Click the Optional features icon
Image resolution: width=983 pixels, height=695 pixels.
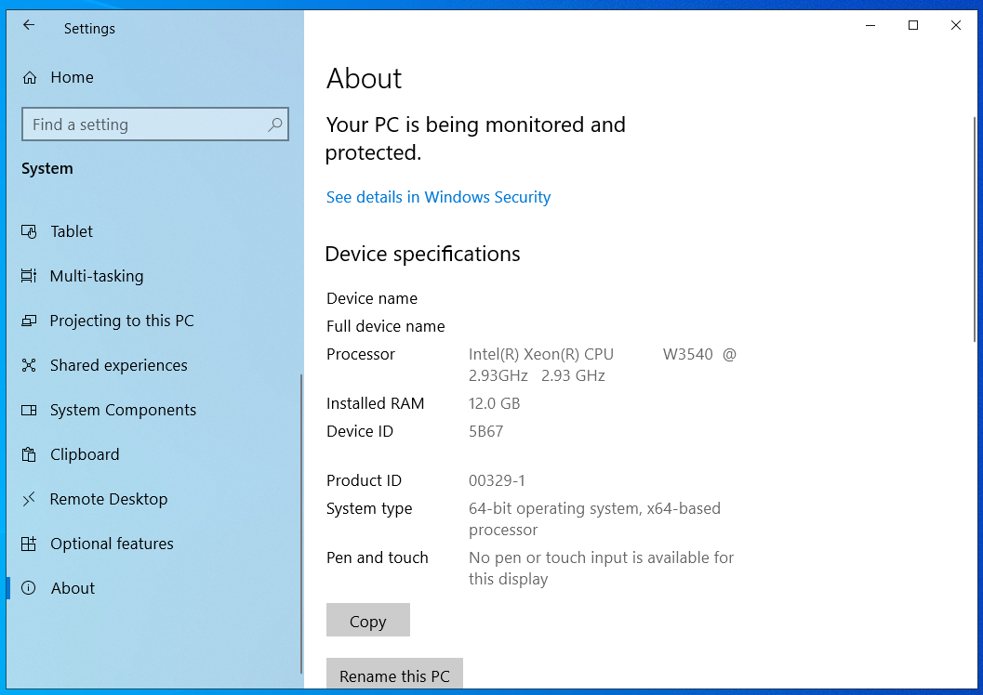point(29,544)
